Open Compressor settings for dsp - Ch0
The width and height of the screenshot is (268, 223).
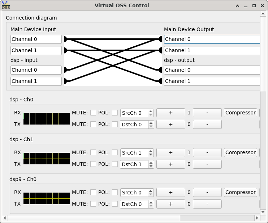click(x=241, y=113)
